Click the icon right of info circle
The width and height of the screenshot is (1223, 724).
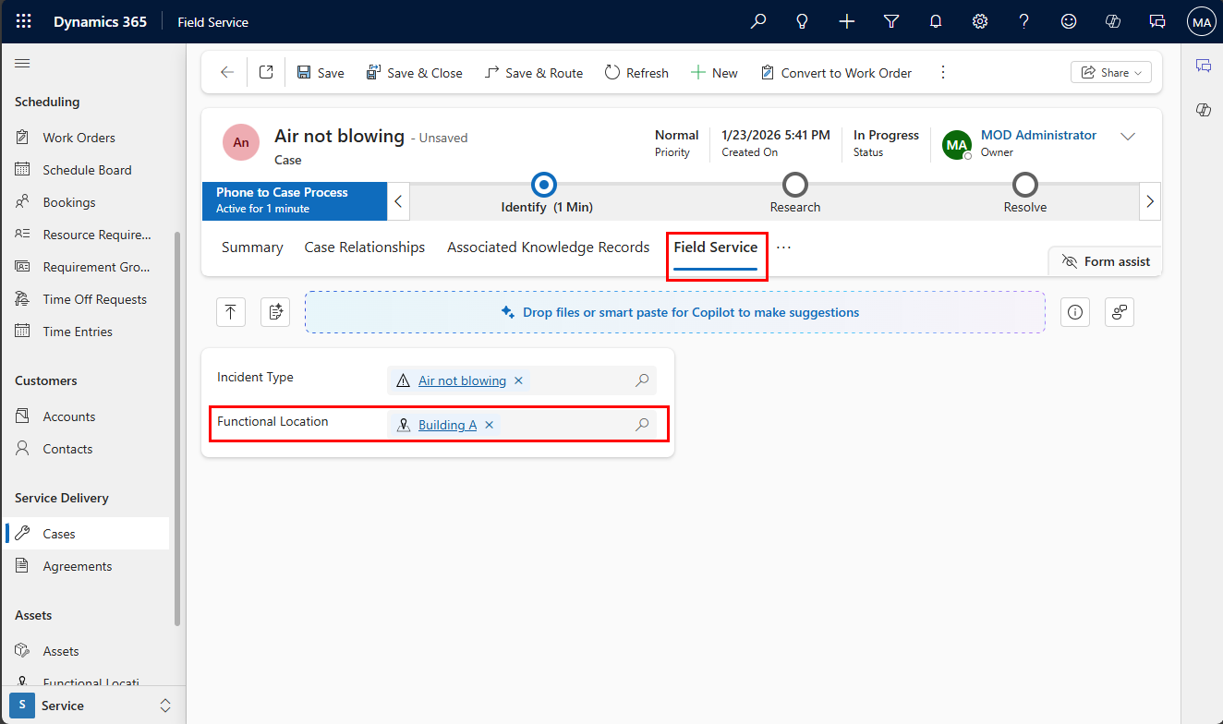(1120, 312)
